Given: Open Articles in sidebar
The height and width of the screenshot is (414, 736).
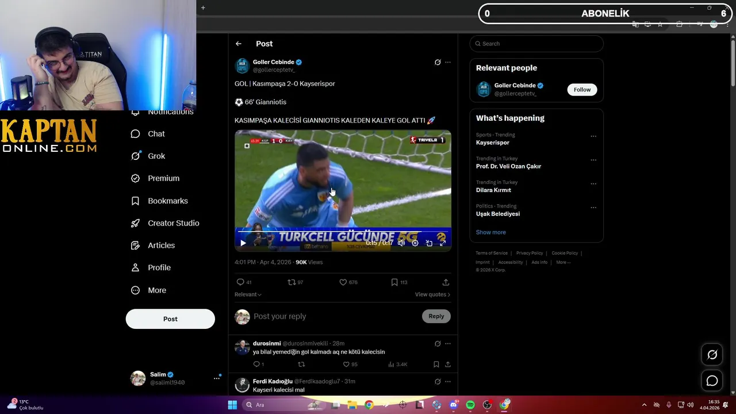Looking at the screenshot, I should click(x=153, y=246).
